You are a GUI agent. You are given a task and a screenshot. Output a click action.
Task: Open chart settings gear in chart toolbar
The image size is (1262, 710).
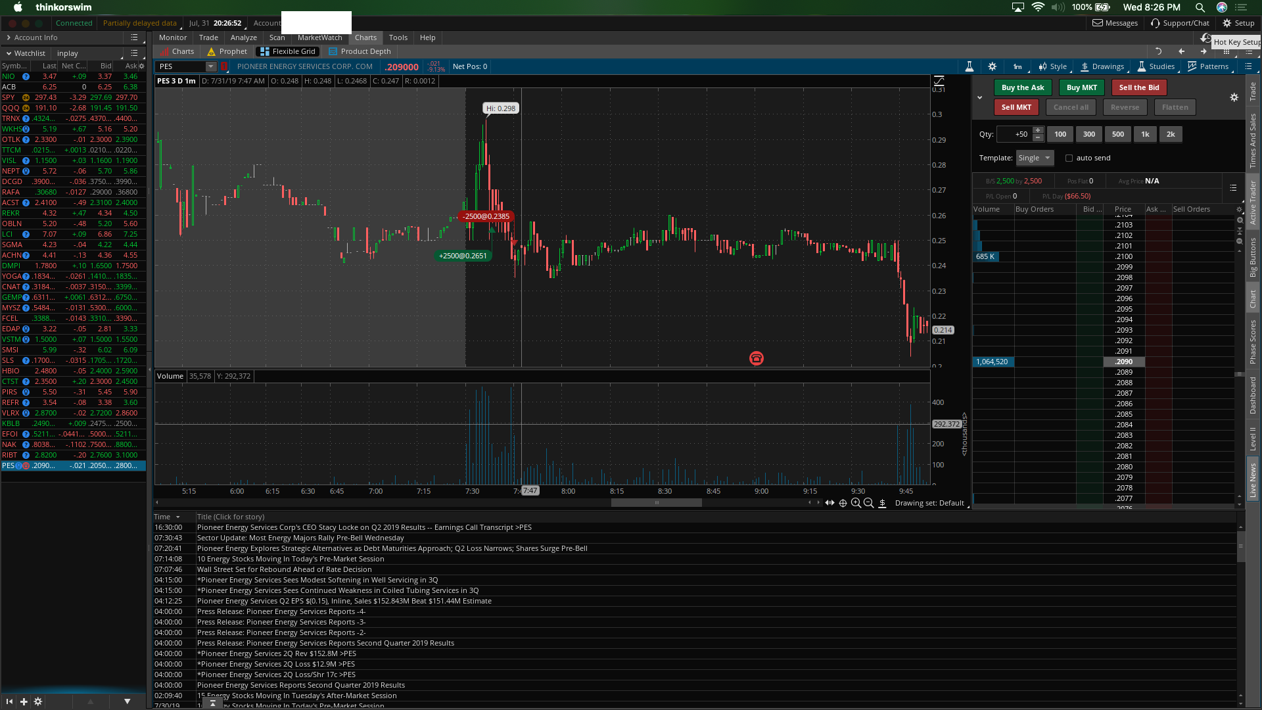click(993, 66)
